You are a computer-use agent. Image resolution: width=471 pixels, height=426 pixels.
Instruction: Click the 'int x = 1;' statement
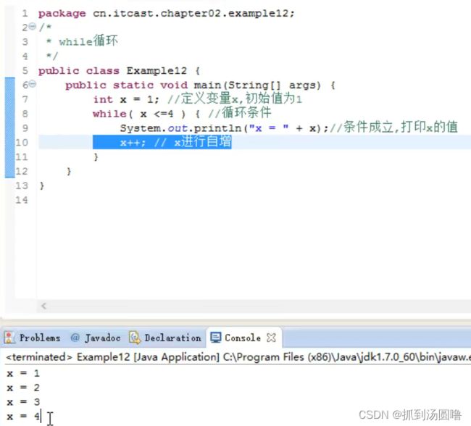pos(126,99)
